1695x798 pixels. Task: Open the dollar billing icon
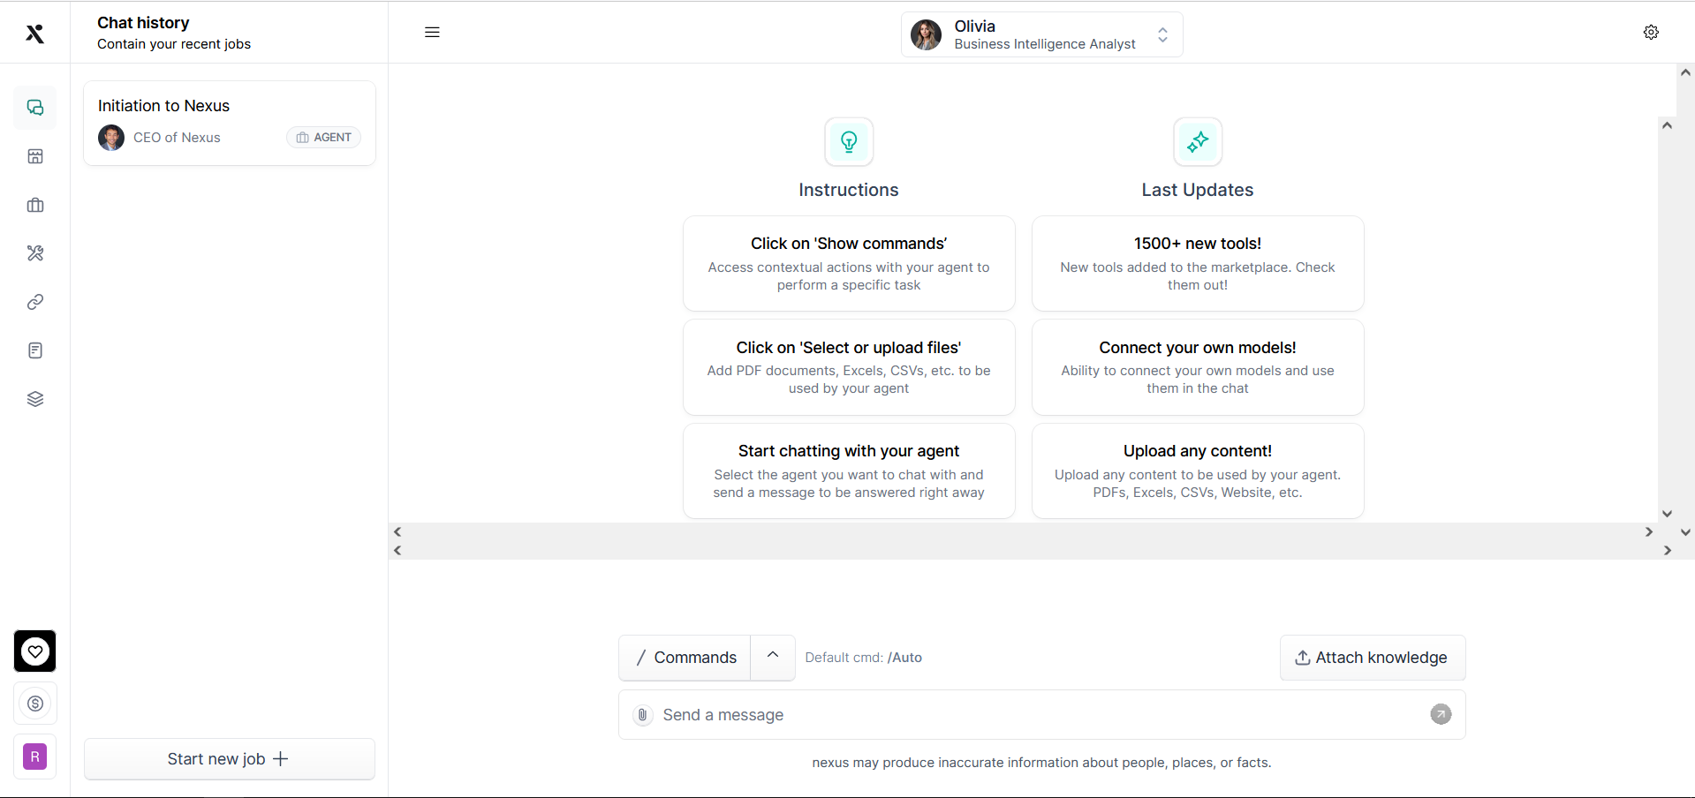click(35, 704)
